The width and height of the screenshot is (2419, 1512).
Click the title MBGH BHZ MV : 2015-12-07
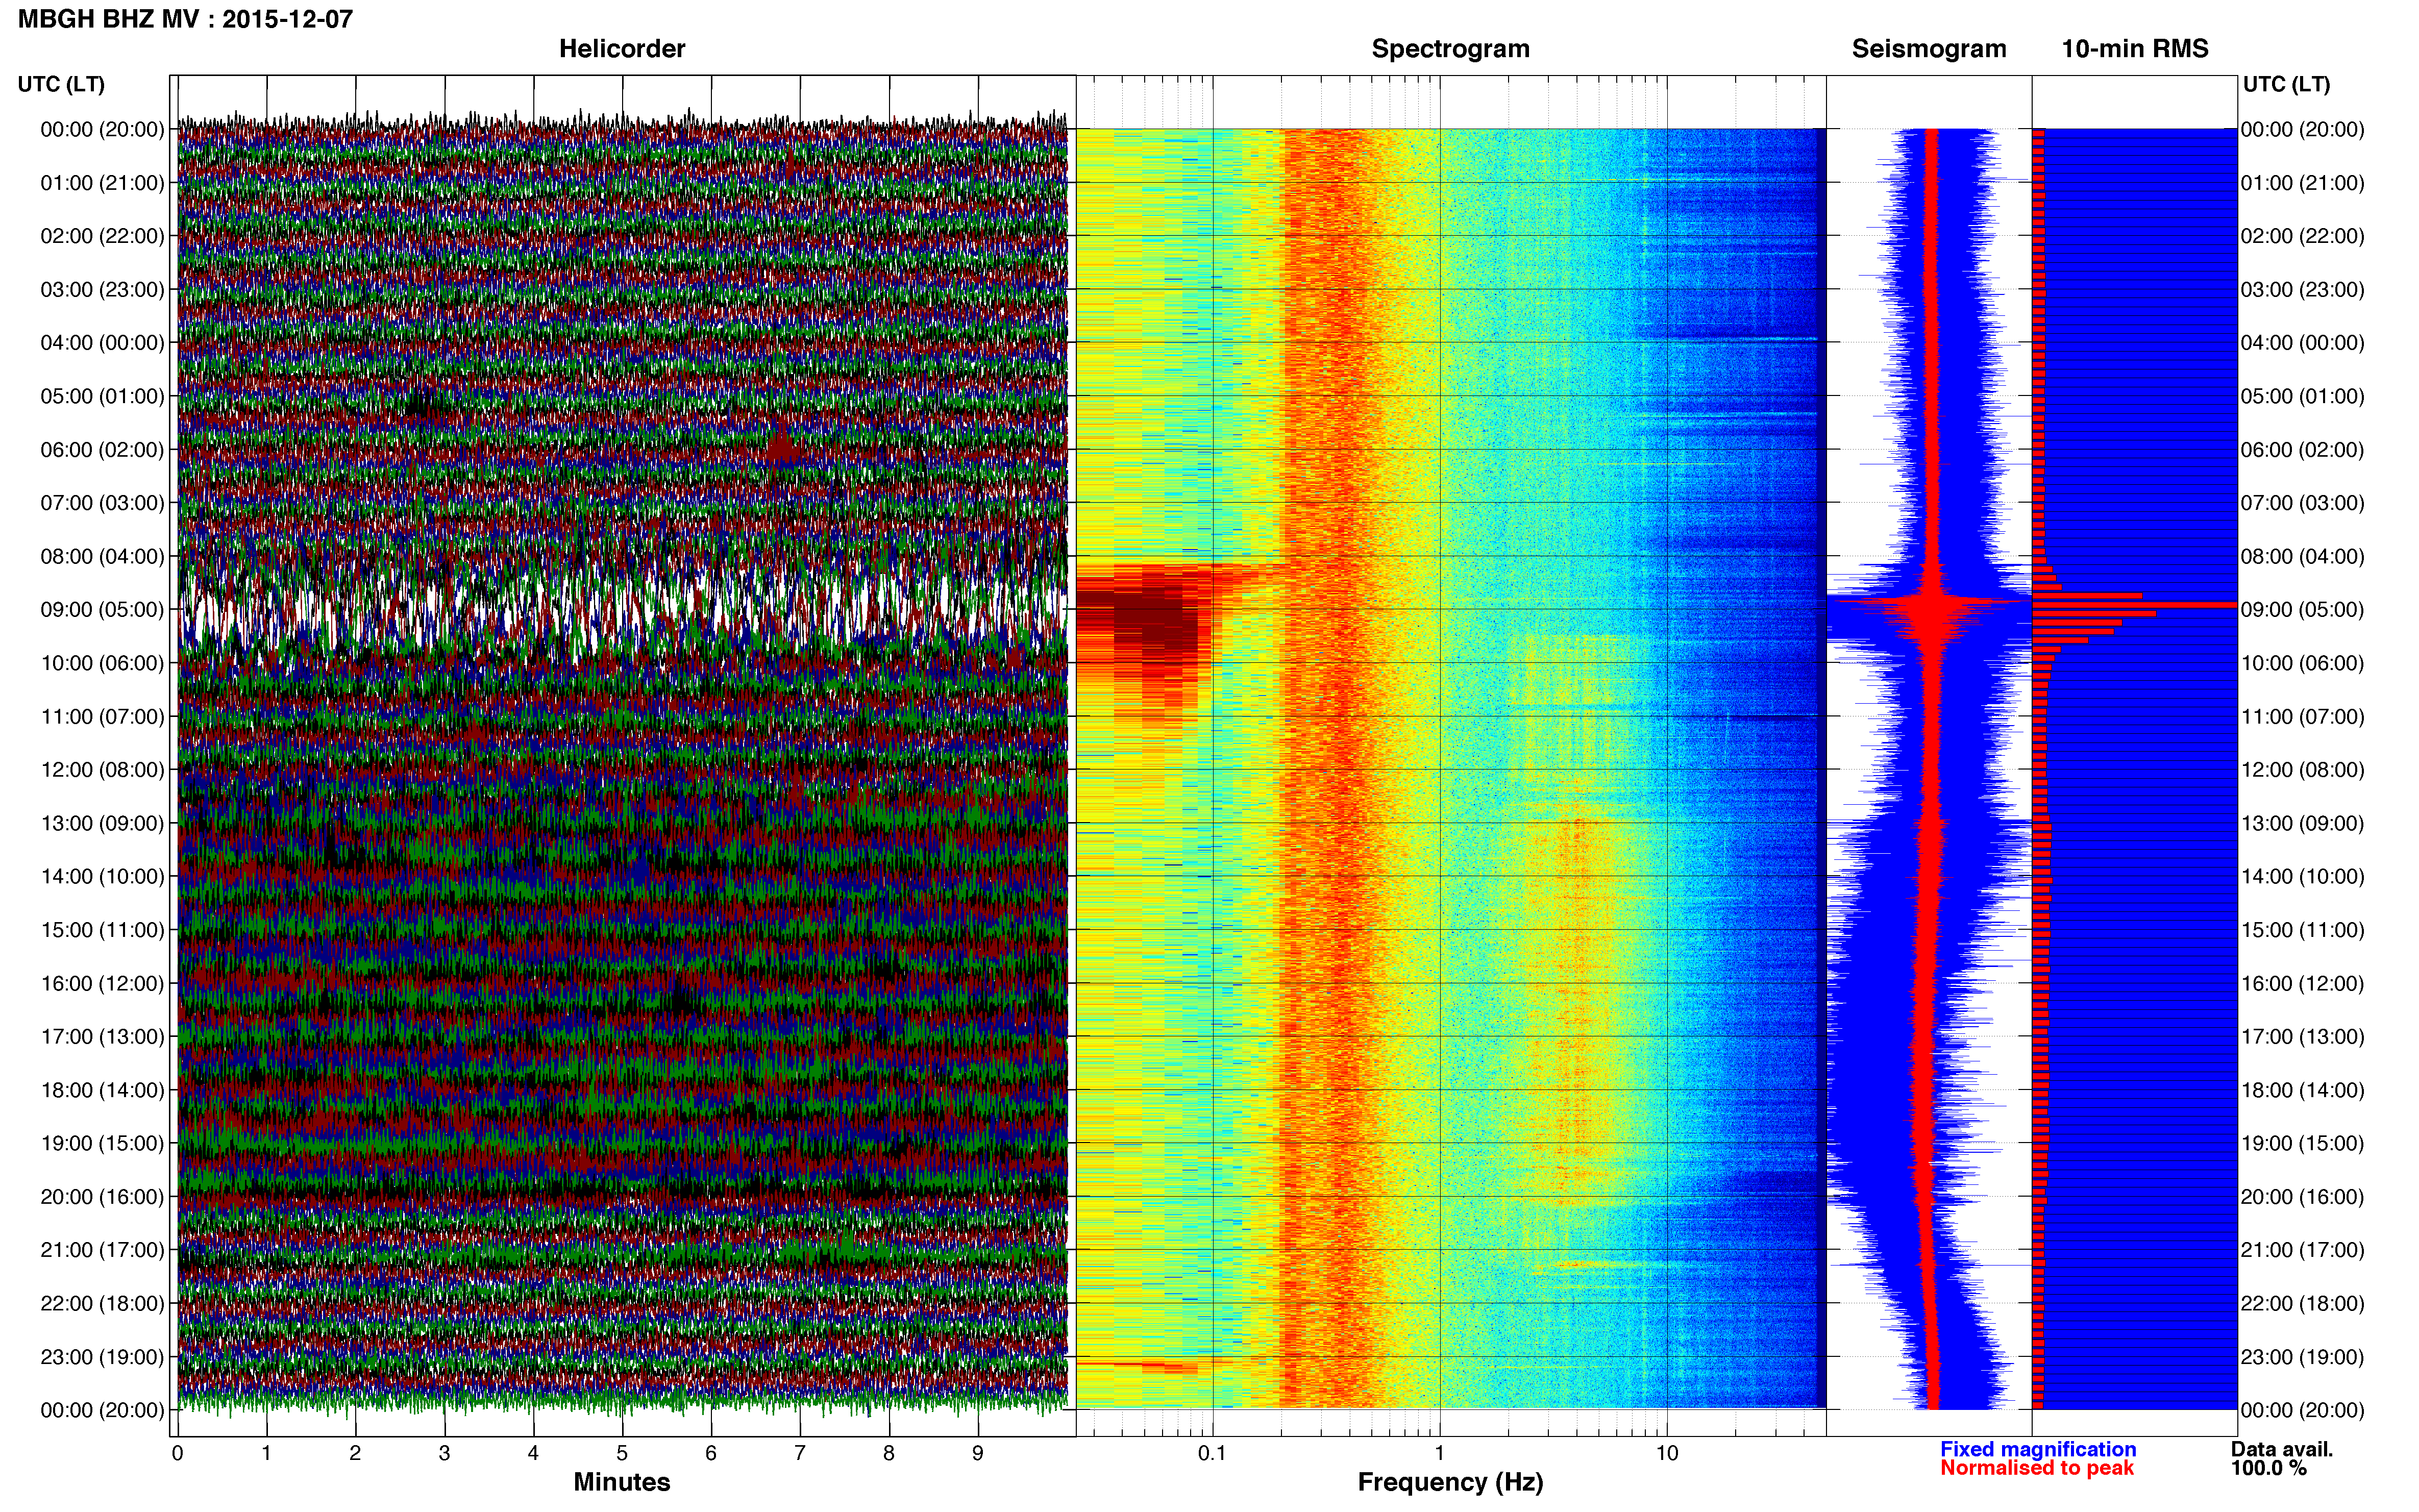pyautogui.click(x=186, y=19)
